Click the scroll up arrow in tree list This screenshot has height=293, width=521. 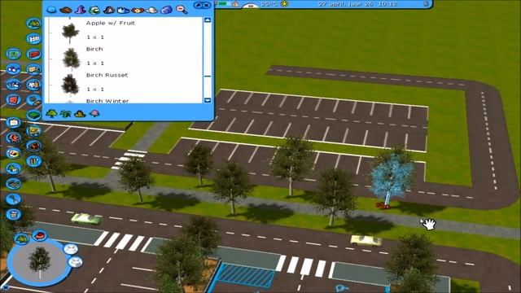[208, 20]
